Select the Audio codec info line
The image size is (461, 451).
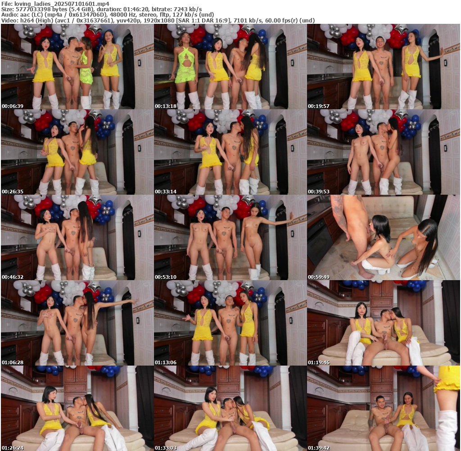click(108, 15)
